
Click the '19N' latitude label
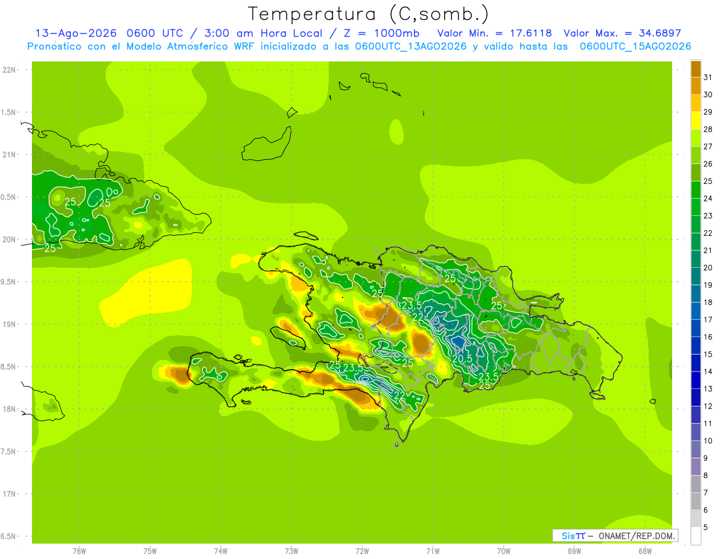click(x=9, y=324)
